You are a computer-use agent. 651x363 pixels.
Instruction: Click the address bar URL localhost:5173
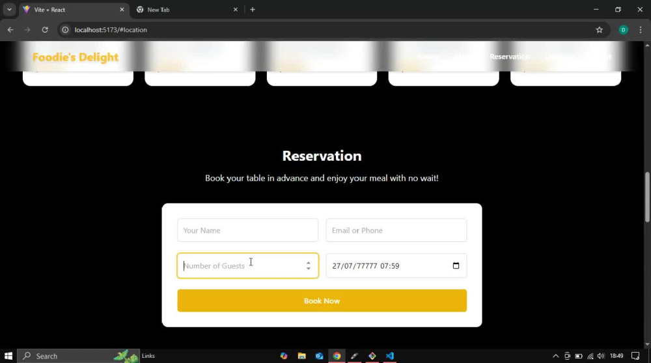pyautogui.click(x=111, y=30)
